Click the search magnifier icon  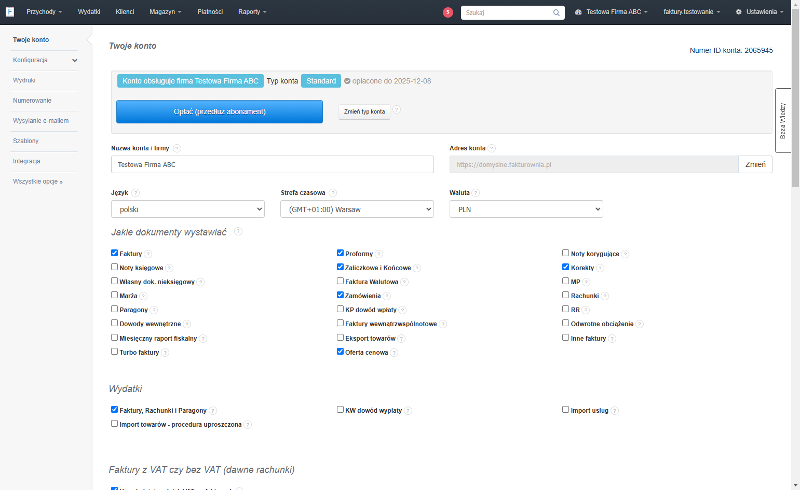pos(557,12)
